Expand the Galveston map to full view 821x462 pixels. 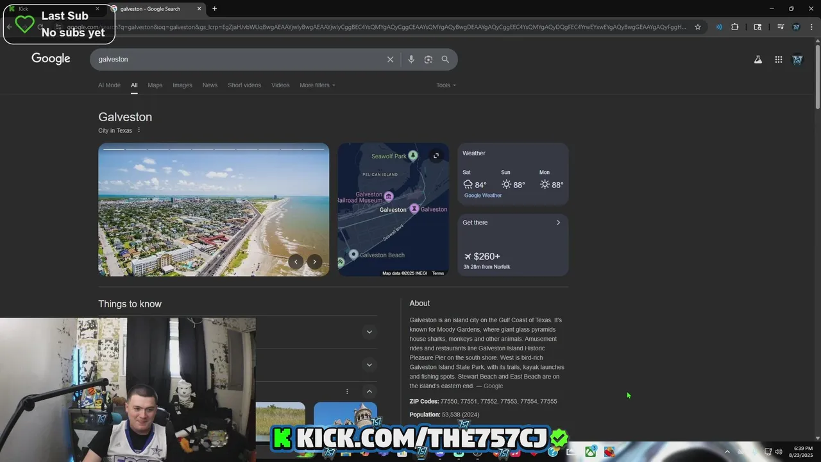pyautogui.click(x=436, y=155)
